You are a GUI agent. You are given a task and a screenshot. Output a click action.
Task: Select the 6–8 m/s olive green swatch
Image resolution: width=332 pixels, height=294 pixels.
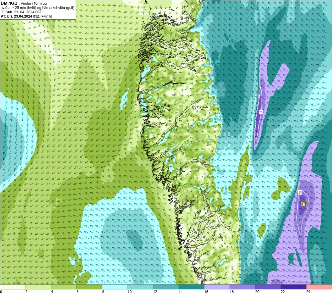(x=89, y=287)
